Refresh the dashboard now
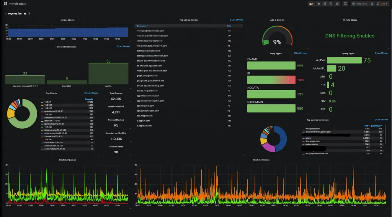 coord(378,4)
